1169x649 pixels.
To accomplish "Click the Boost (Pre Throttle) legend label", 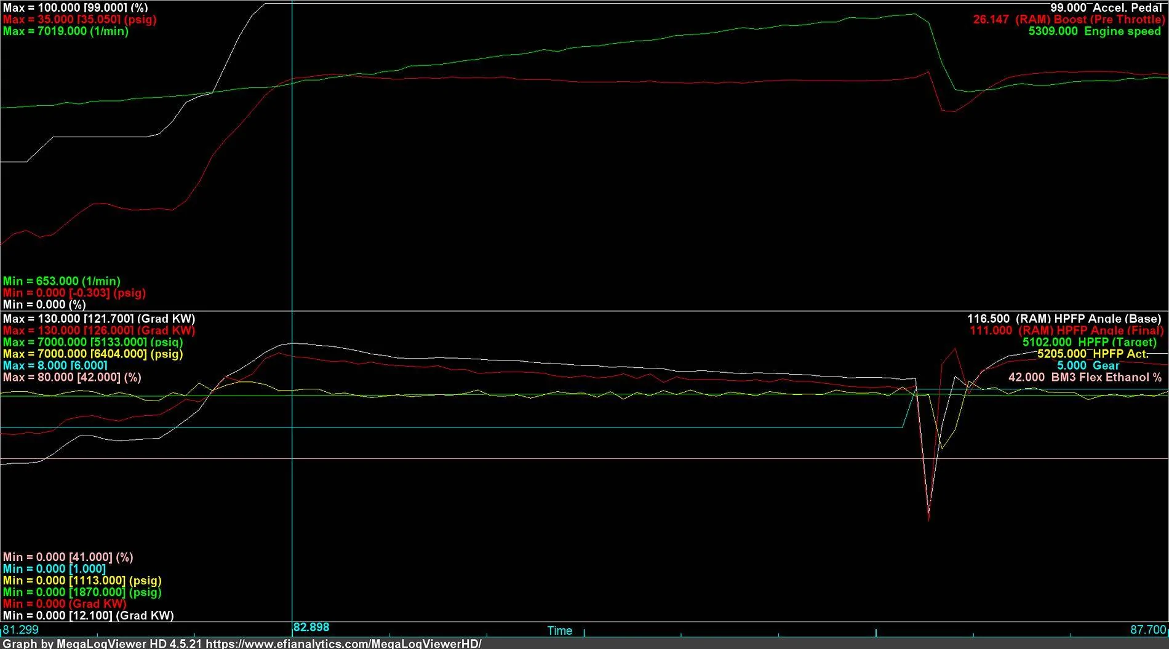I will (x=1069, y=20).
